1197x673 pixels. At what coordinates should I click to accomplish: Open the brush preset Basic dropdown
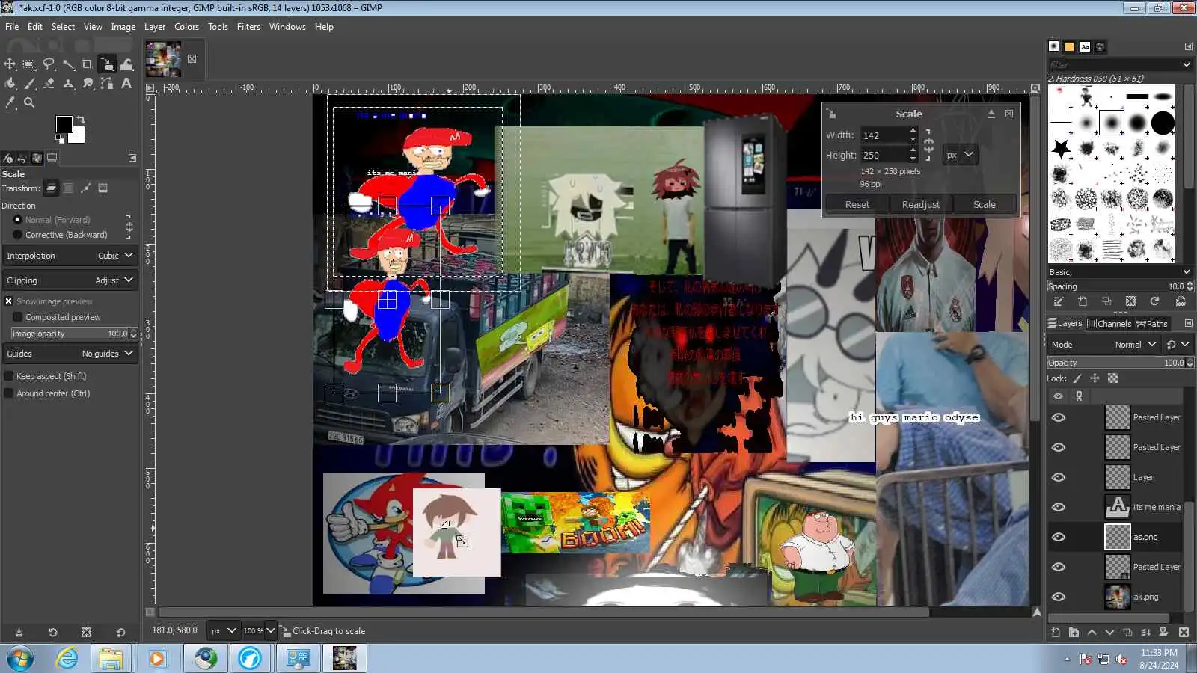(x=1119, y=272)
